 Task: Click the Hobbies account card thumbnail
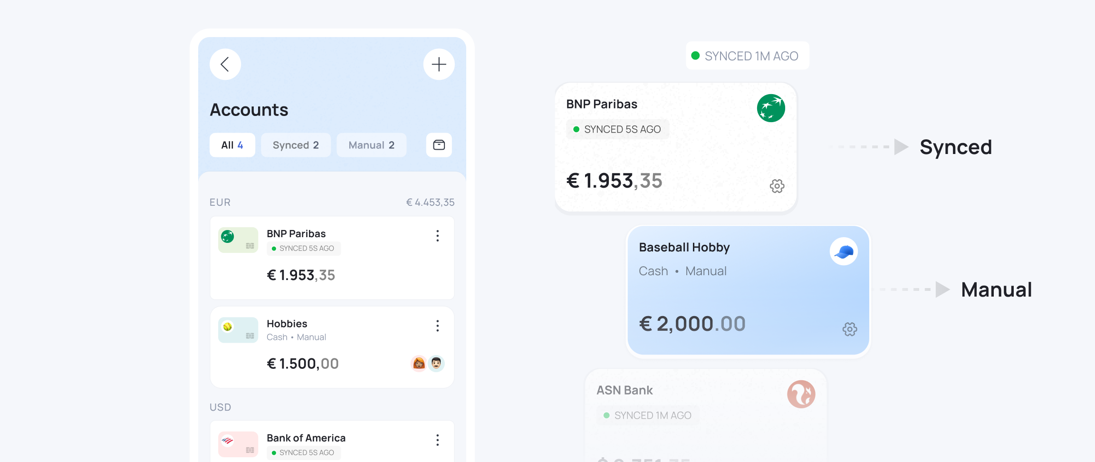coord(238,330)
